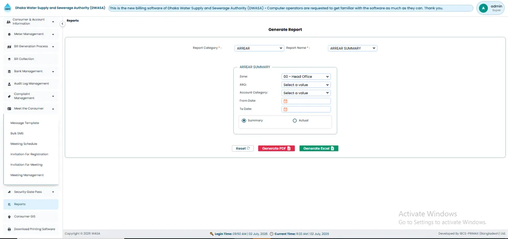Click the "ARREAR SUMMARY" group title
The height and width of the screenshot is (239, 508).
tap(255, 67)
